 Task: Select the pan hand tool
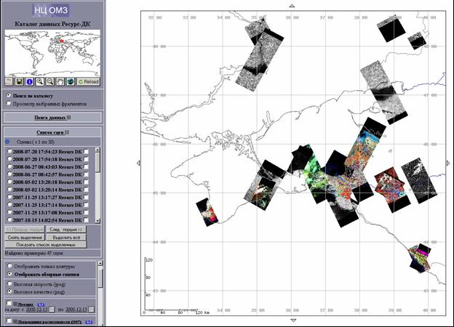click(x=60, y=81)
